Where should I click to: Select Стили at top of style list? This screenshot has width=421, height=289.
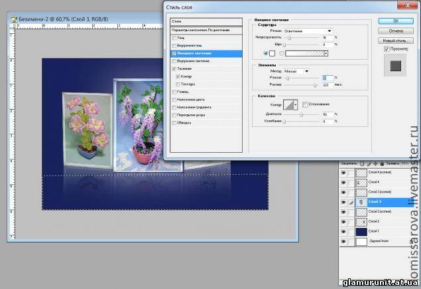tap(206, 21)
